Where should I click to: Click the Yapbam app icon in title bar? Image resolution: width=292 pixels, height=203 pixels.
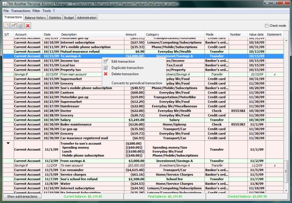point(4,4)
